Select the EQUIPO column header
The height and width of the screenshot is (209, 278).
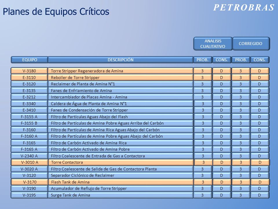pos(30,60)
